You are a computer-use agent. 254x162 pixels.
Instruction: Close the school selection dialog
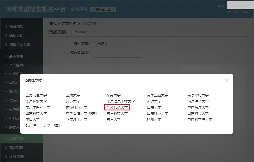pos(227,81)
